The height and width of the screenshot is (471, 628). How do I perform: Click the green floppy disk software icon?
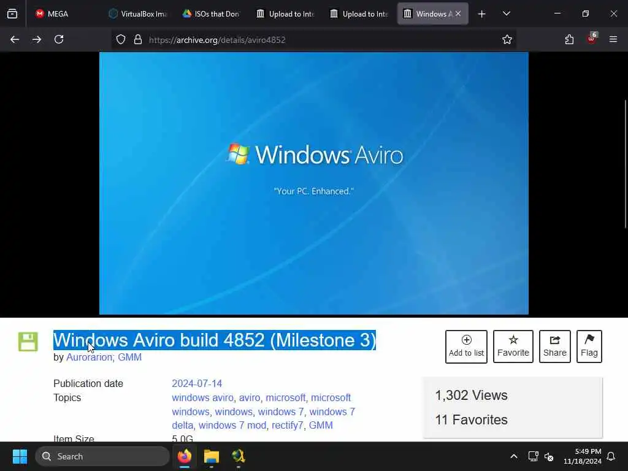[x=28, y=342]
